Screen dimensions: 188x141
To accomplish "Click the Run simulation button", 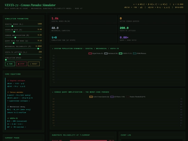I will (10, 64).
